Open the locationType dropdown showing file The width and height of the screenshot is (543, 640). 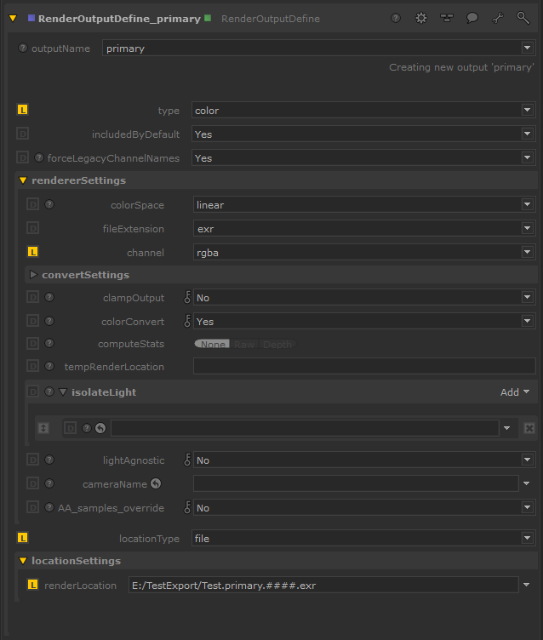point(363,539)
